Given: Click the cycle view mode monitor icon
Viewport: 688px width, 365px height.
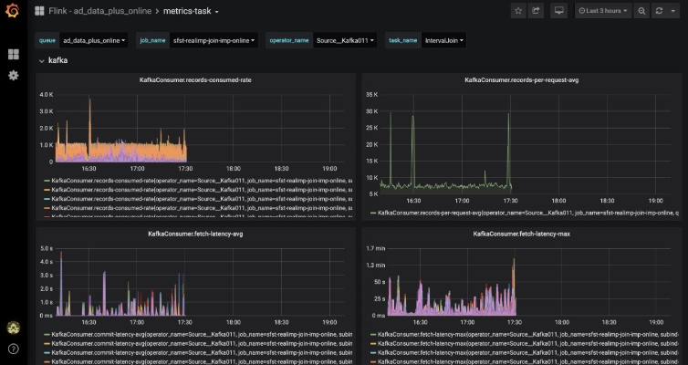Looking at the screenshot, I should pos(558,11).
